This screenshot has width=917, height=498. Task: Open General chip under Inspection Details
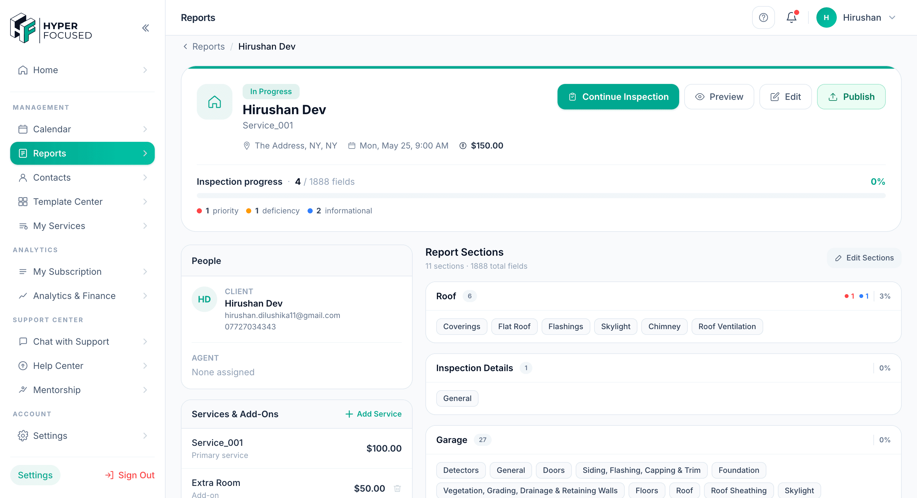pos(457,398)
